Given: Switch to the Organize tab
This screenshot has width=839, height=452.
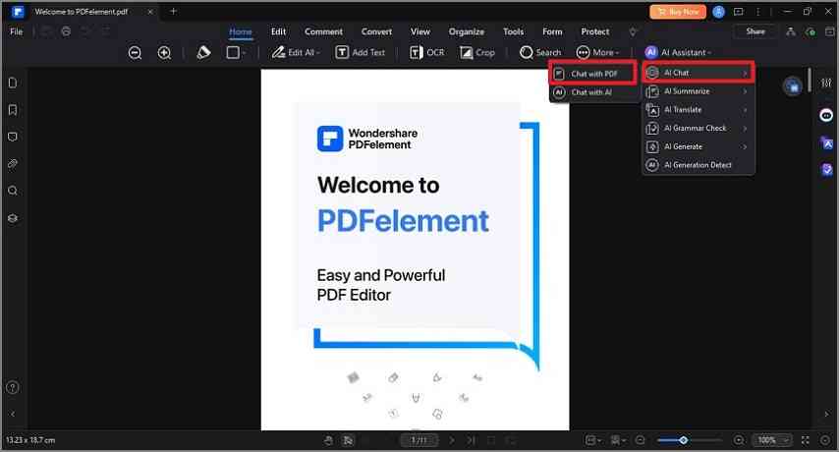Looking at the screenshot, I should point(466,31).
